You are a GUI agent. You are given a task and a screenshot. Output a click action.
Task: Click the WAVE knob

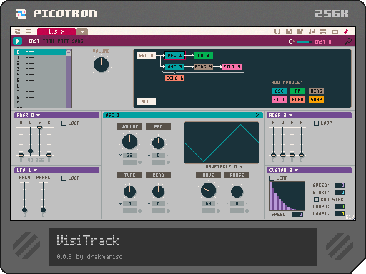208,191
